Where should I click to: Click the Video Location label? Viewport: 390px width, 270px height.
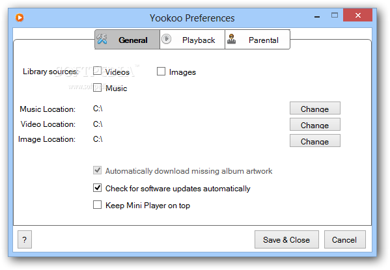[48, 124]
